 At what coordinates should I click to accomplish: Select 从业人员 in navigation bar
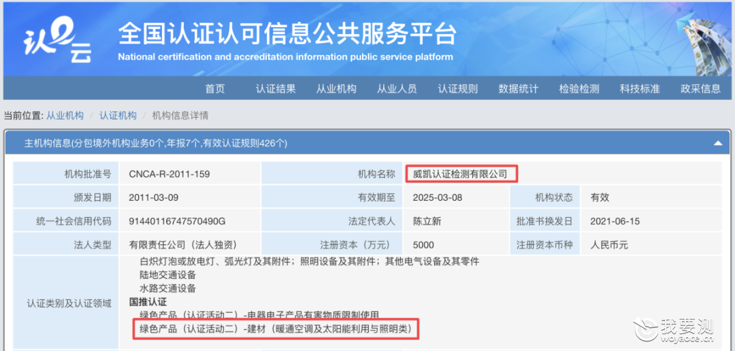[397, 88]
